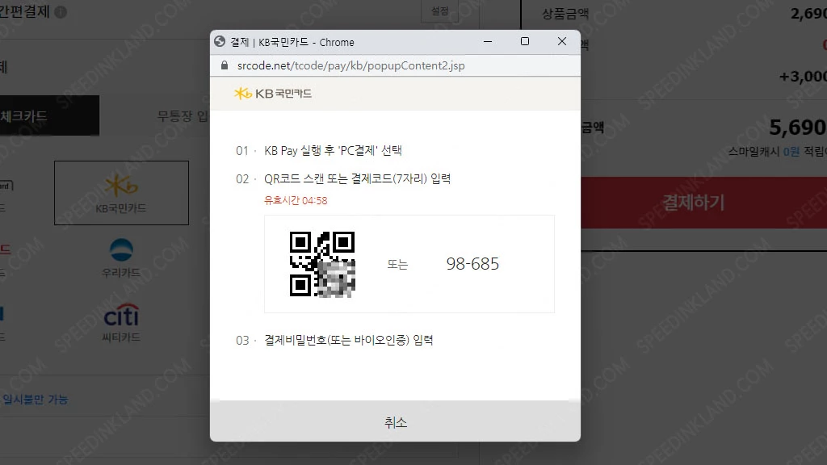
Task: Select 씨티카드 card option on background page
Action: coord(121,323)
